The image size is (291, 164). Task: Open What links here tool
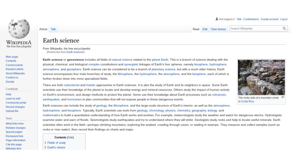pyautogui.click(x=15, y=124)
